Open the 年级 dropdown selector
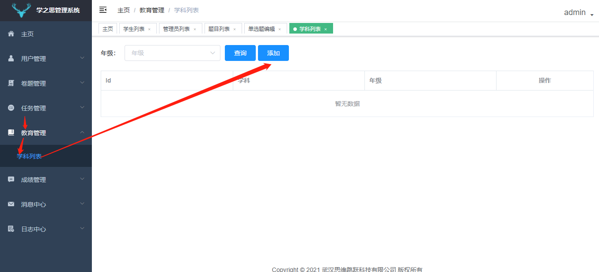 [172, 53]
